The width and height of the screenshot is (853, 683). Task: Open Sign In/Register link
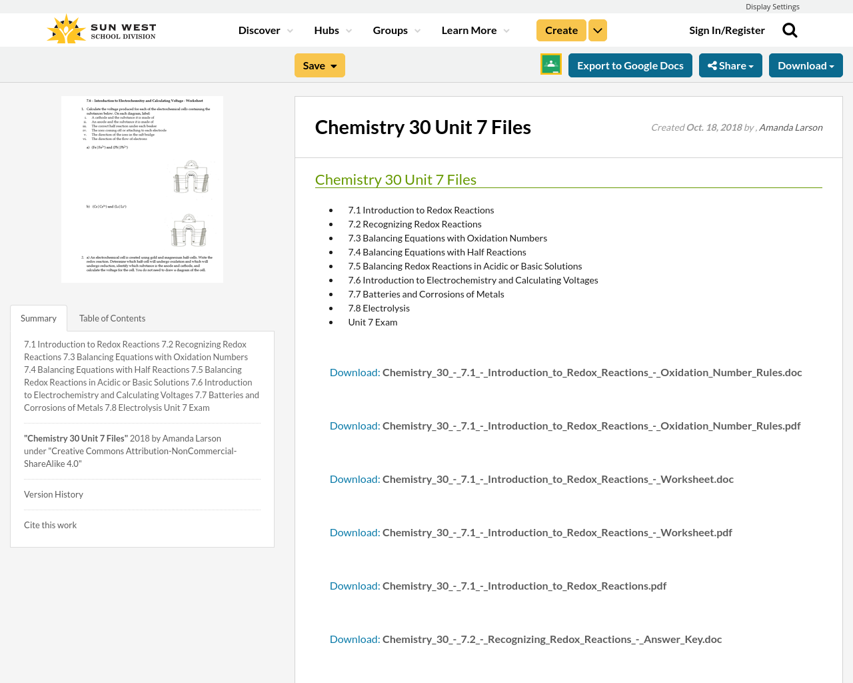pyautogui.click(x=727, y=30)
